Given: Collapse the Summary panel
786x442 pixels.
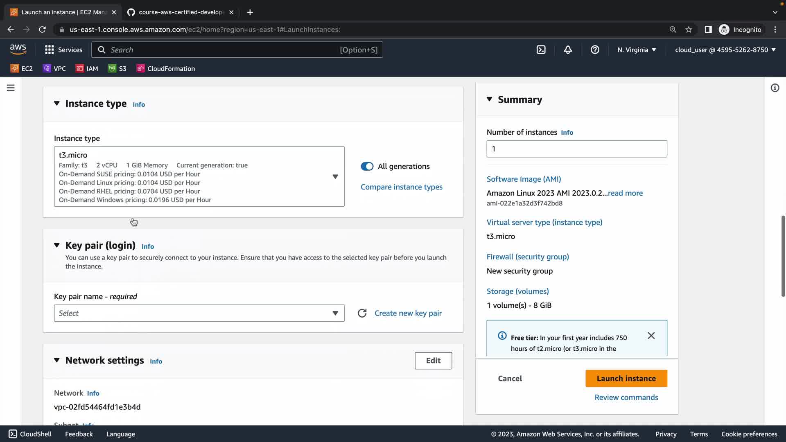Looking at the screenshot, I should tap(489, 99).
